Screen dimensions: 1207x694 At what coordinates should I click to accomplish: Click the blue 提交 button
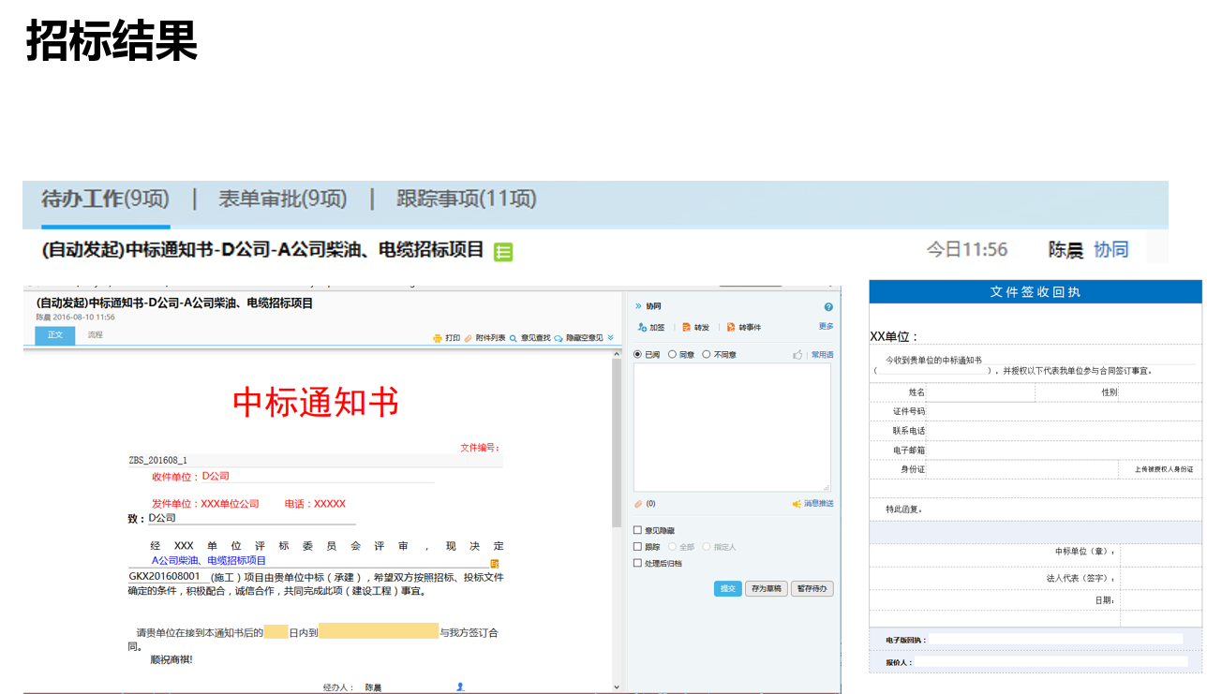click(727, 589)
